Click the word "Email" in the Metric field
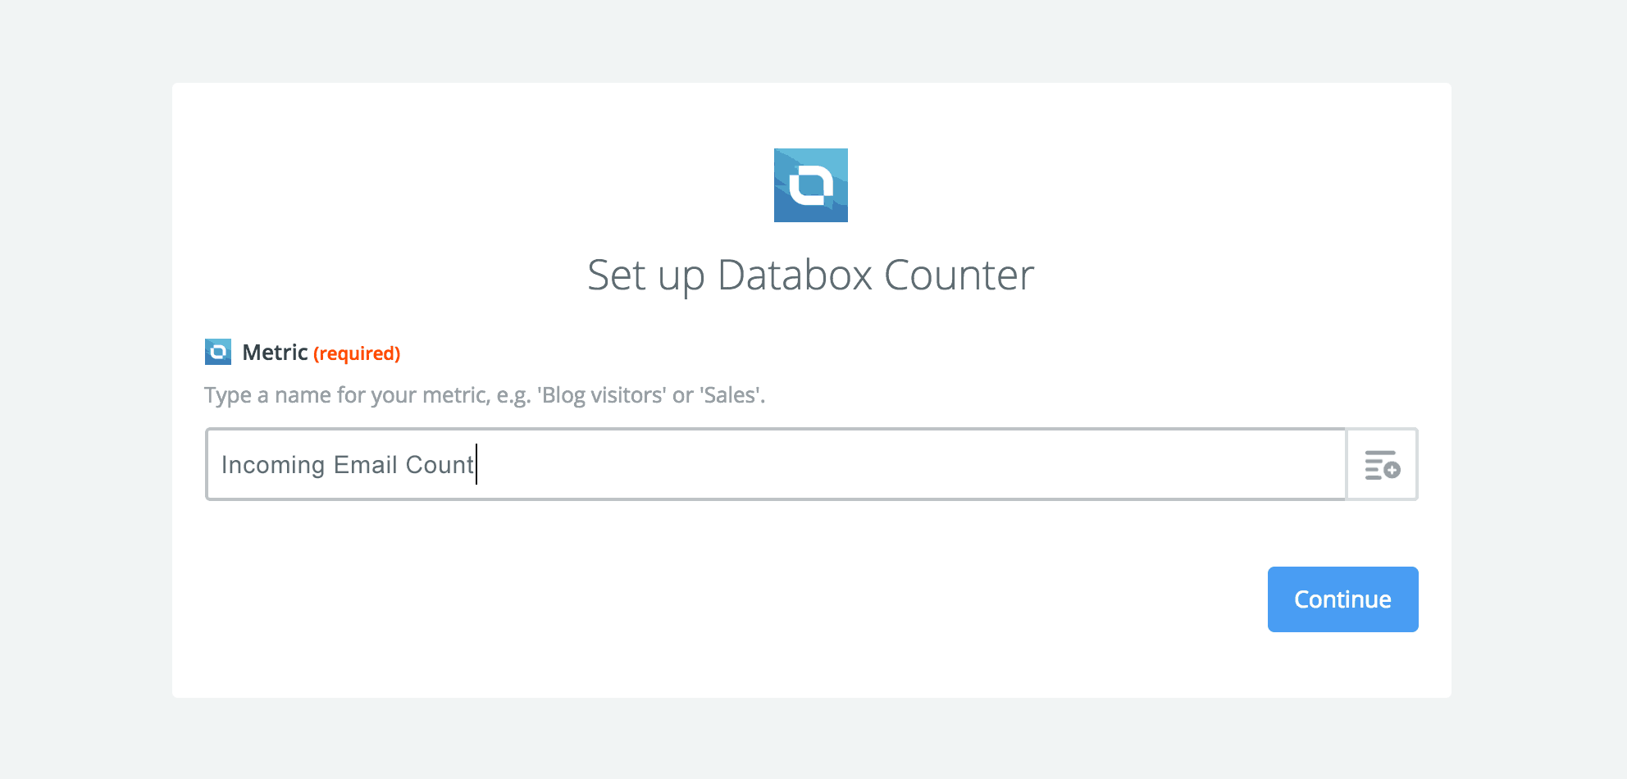 (x=366, y=465)
